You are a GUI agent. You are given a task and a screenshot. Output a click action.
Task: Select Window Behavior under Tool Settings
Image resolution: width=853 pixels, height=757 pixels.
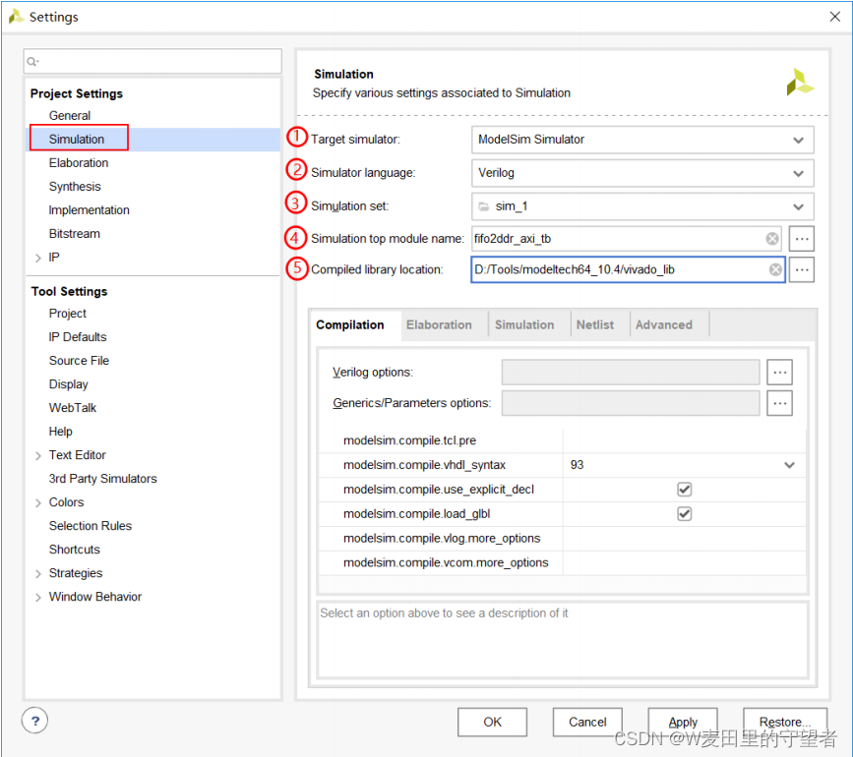click(x=95, y=597)
